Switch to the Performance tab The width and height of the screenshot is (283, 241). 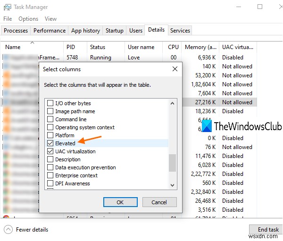50,31
